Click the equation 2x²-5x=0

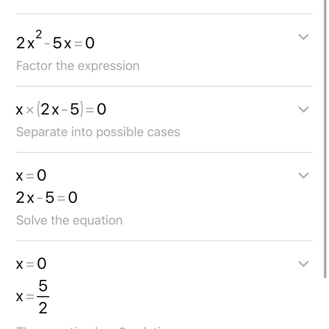55,42
